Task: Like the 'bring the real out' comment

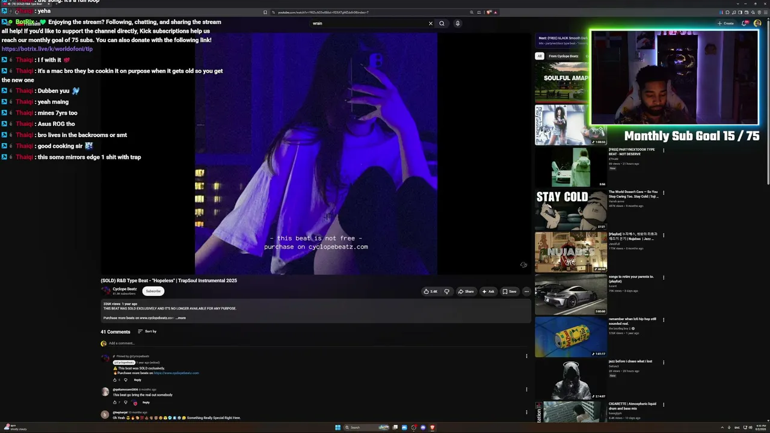Action: [x=115, y=402]
